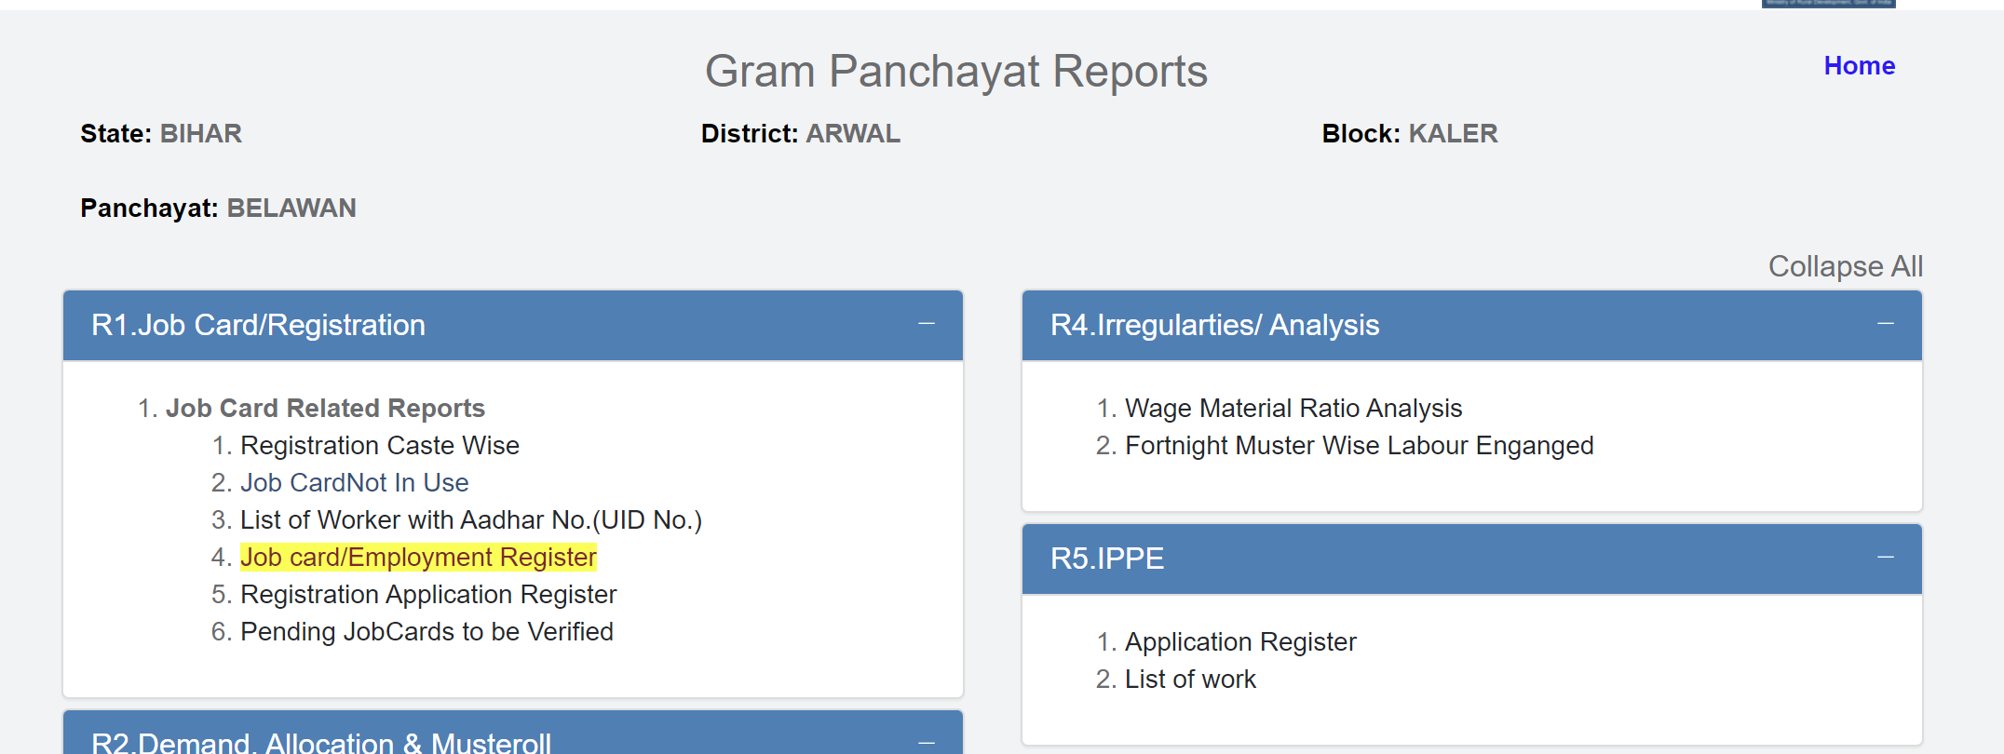Select R4.Irregularties/ Analysis panel header
2004x754 pixels.
(1472, 325)
